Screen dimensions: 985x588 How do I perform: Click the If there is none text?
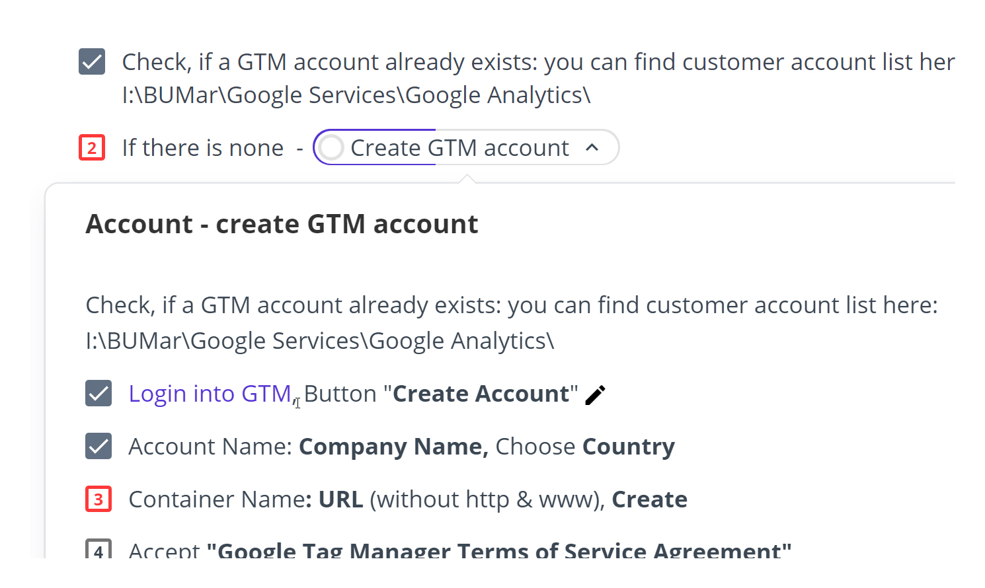pyautogui.click(x=202, y=148)
